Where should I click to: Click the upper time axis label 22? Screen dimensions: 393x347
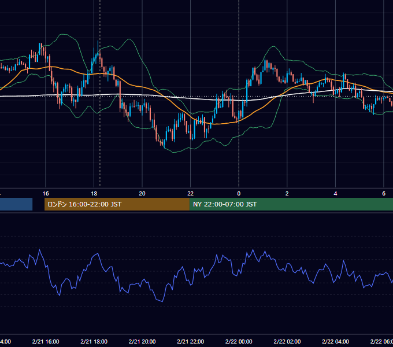(191, 194)
